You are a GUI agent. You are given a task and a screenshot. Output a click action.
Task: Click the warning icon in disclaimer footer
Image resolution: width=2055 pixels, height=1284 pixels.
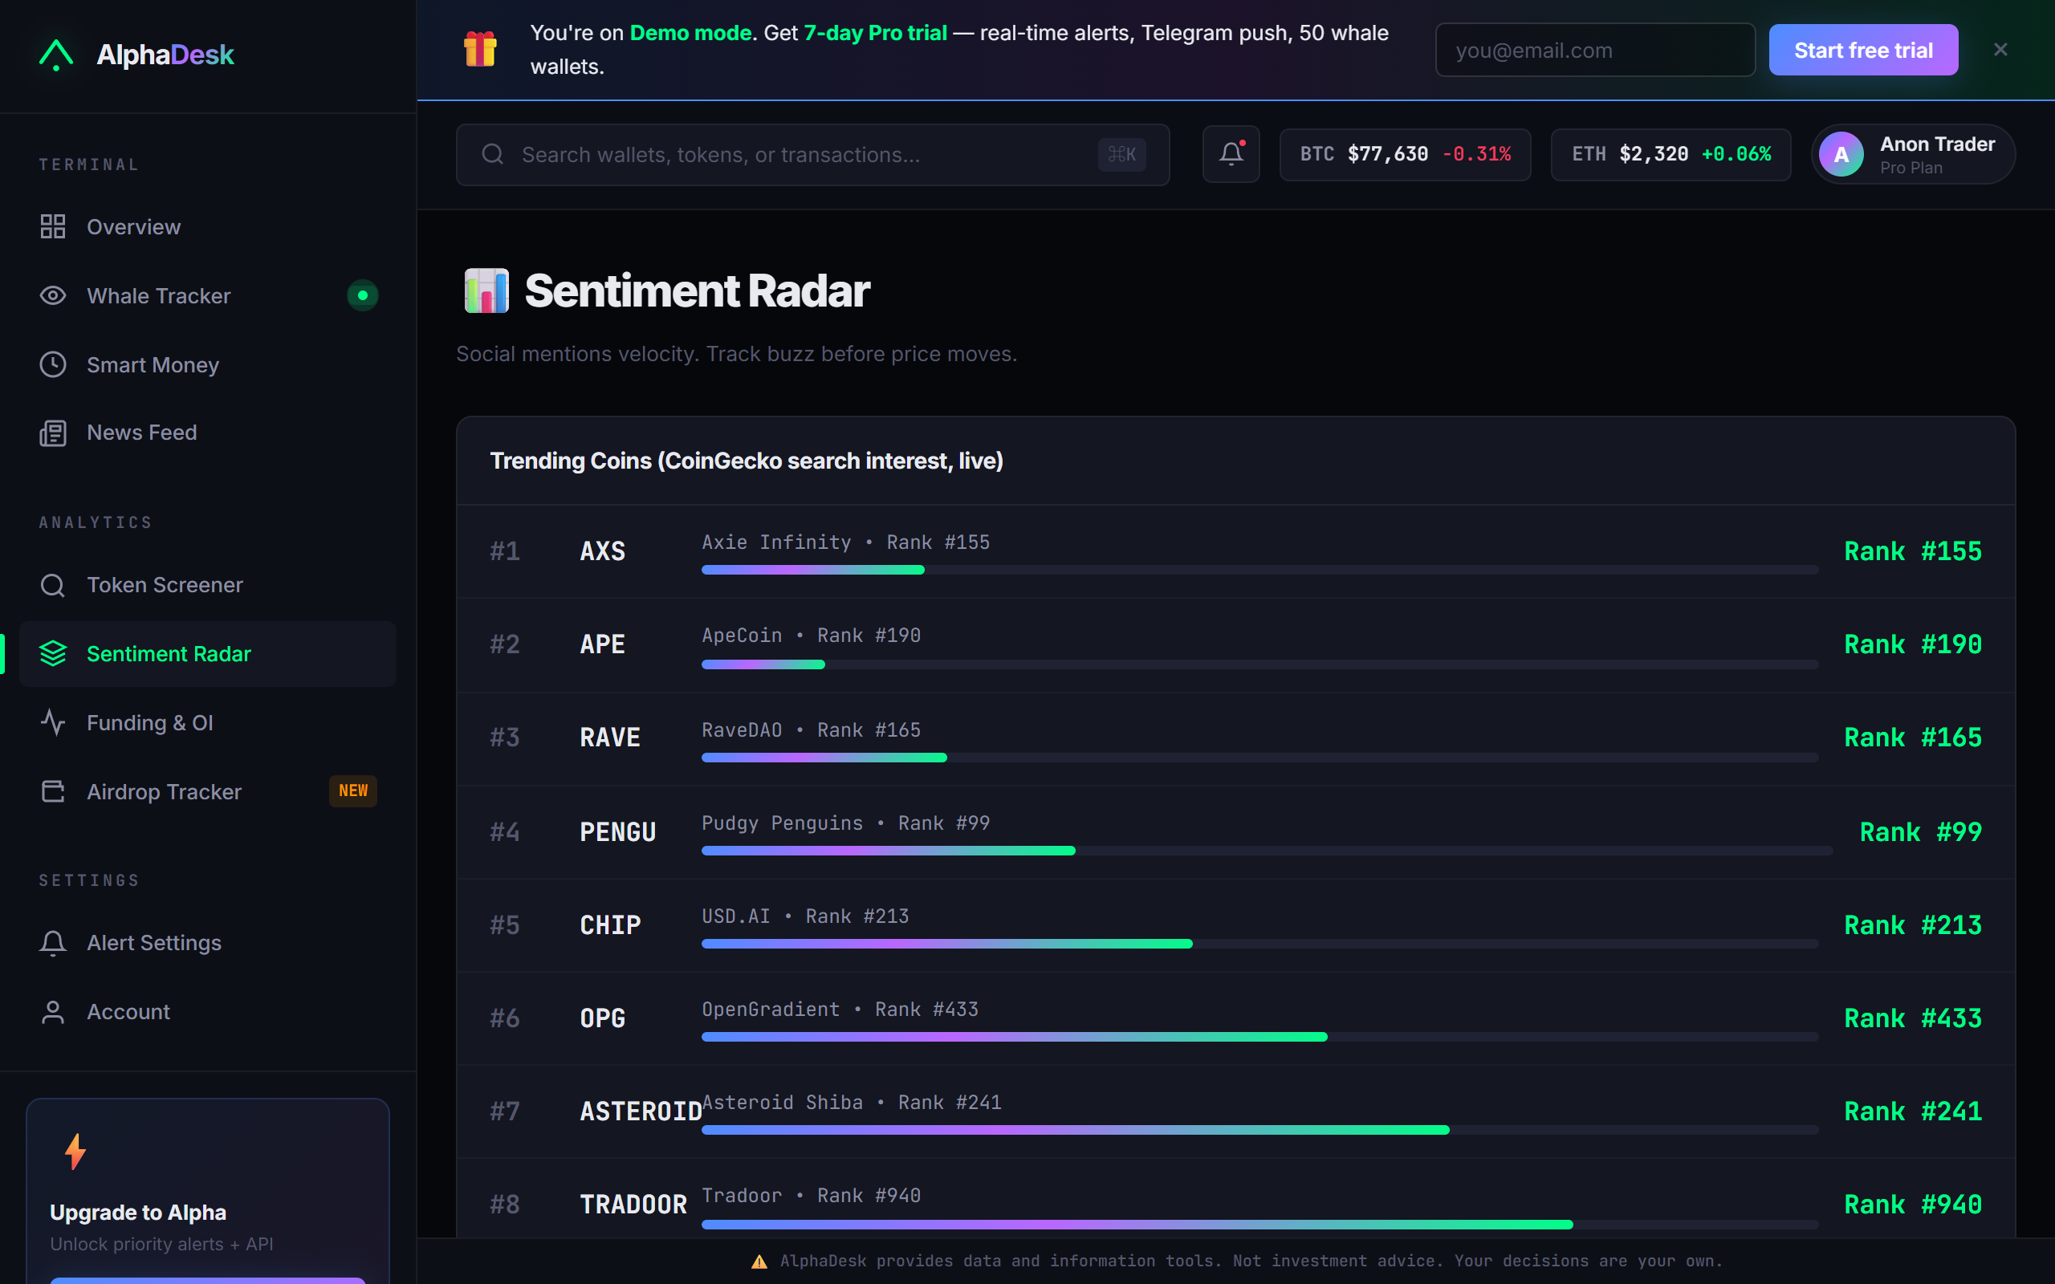coord(759,1261)
